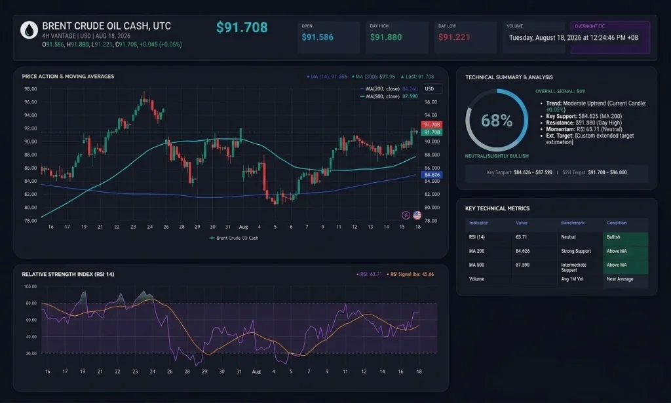Click the purple lightning icon on chart

coord(406,215)
